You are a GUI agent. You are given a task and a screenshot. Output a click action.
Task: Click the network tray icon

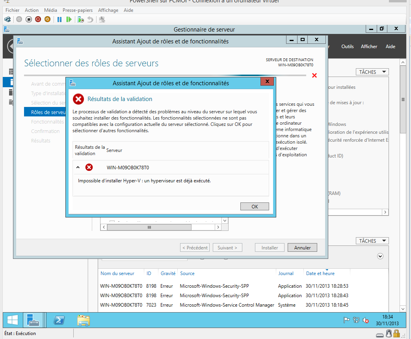356,320
